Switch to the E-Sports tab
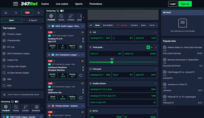This screenshot has height=118, width=204. point(33,20)
